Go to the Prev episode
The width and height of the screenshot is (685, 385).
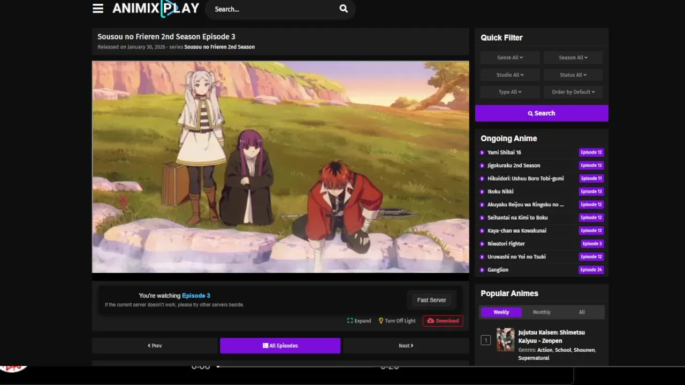click(155, 345)
